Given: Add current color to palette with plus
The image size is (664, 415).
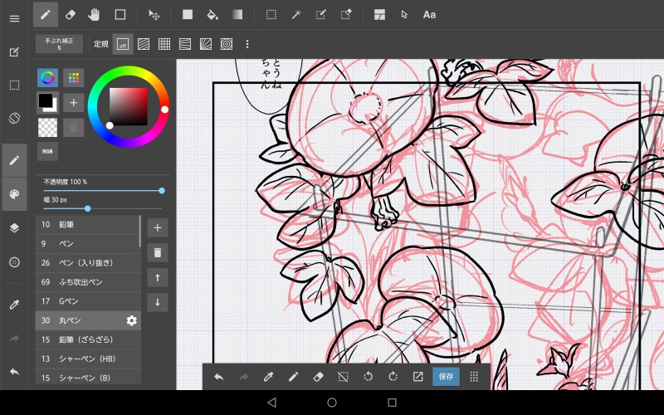Looking at the screenshot, I should (73, 102).
